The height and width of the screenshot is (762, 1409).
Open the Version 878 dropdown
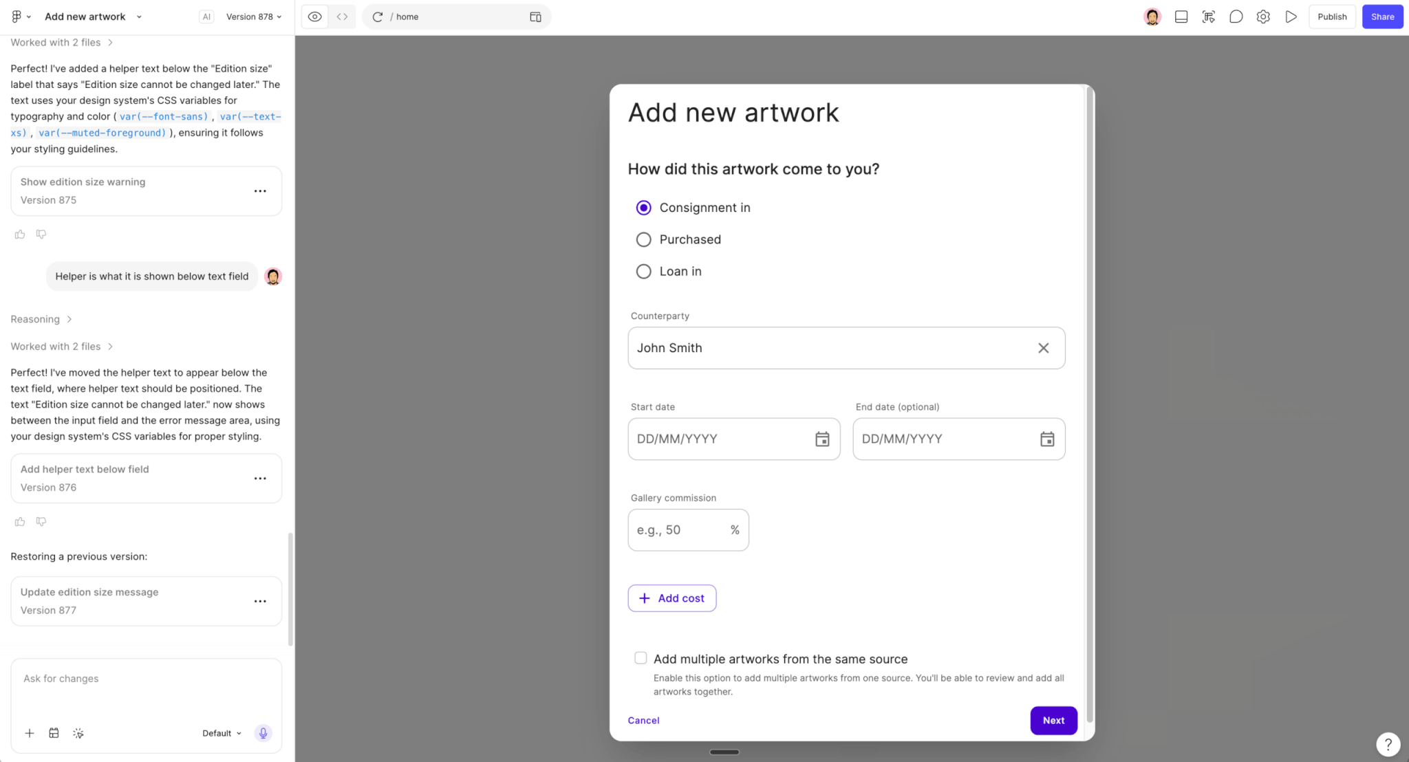254,17
